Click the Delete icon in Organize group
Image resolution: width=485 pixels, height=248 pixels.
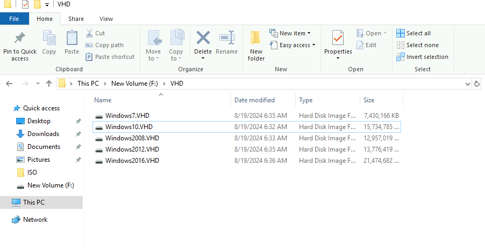(203, 39)
